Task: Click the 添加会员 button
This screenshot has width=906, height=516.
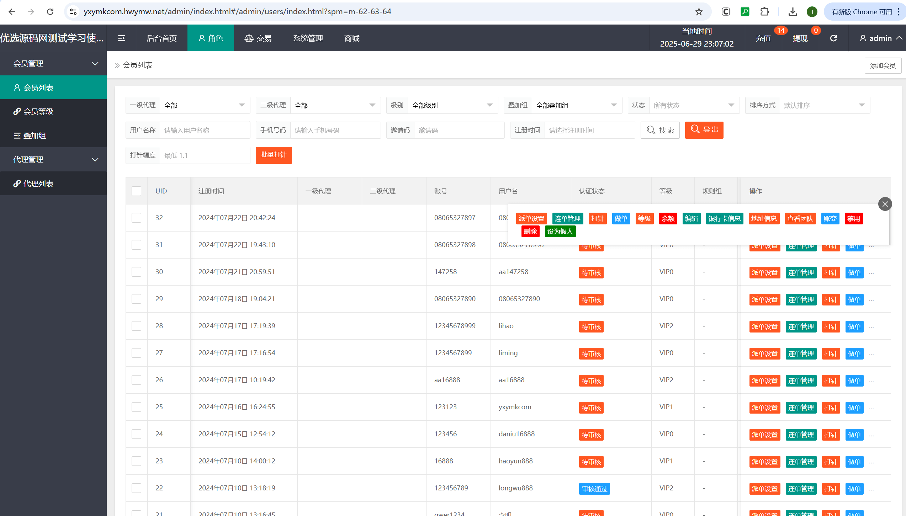Action: coord(883,65)
